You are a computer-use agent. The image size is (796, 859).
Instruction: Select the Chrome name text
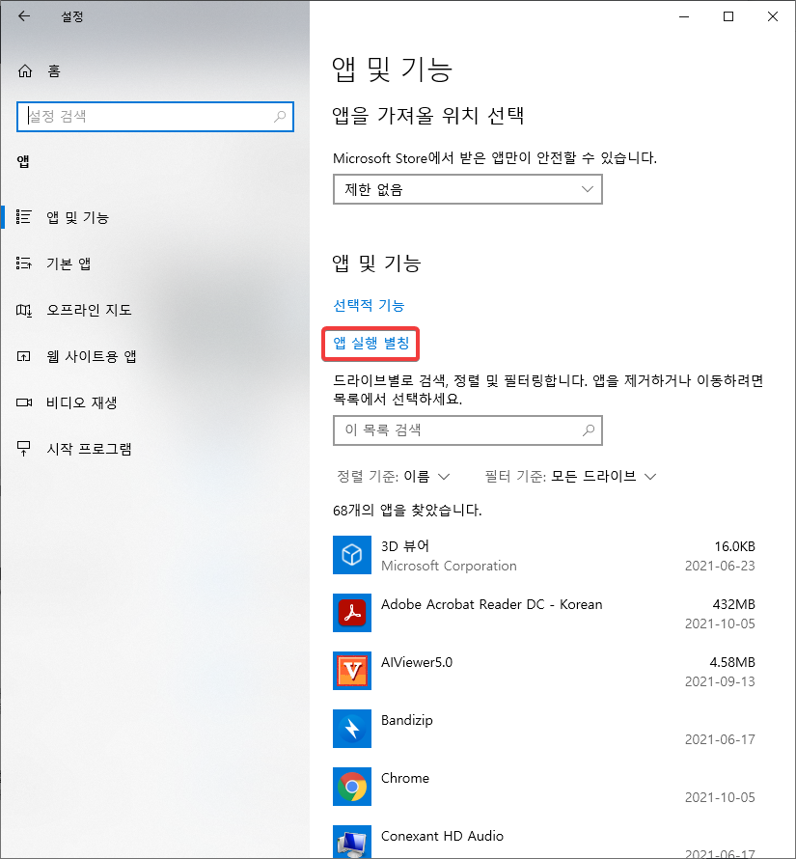[405, 778]
